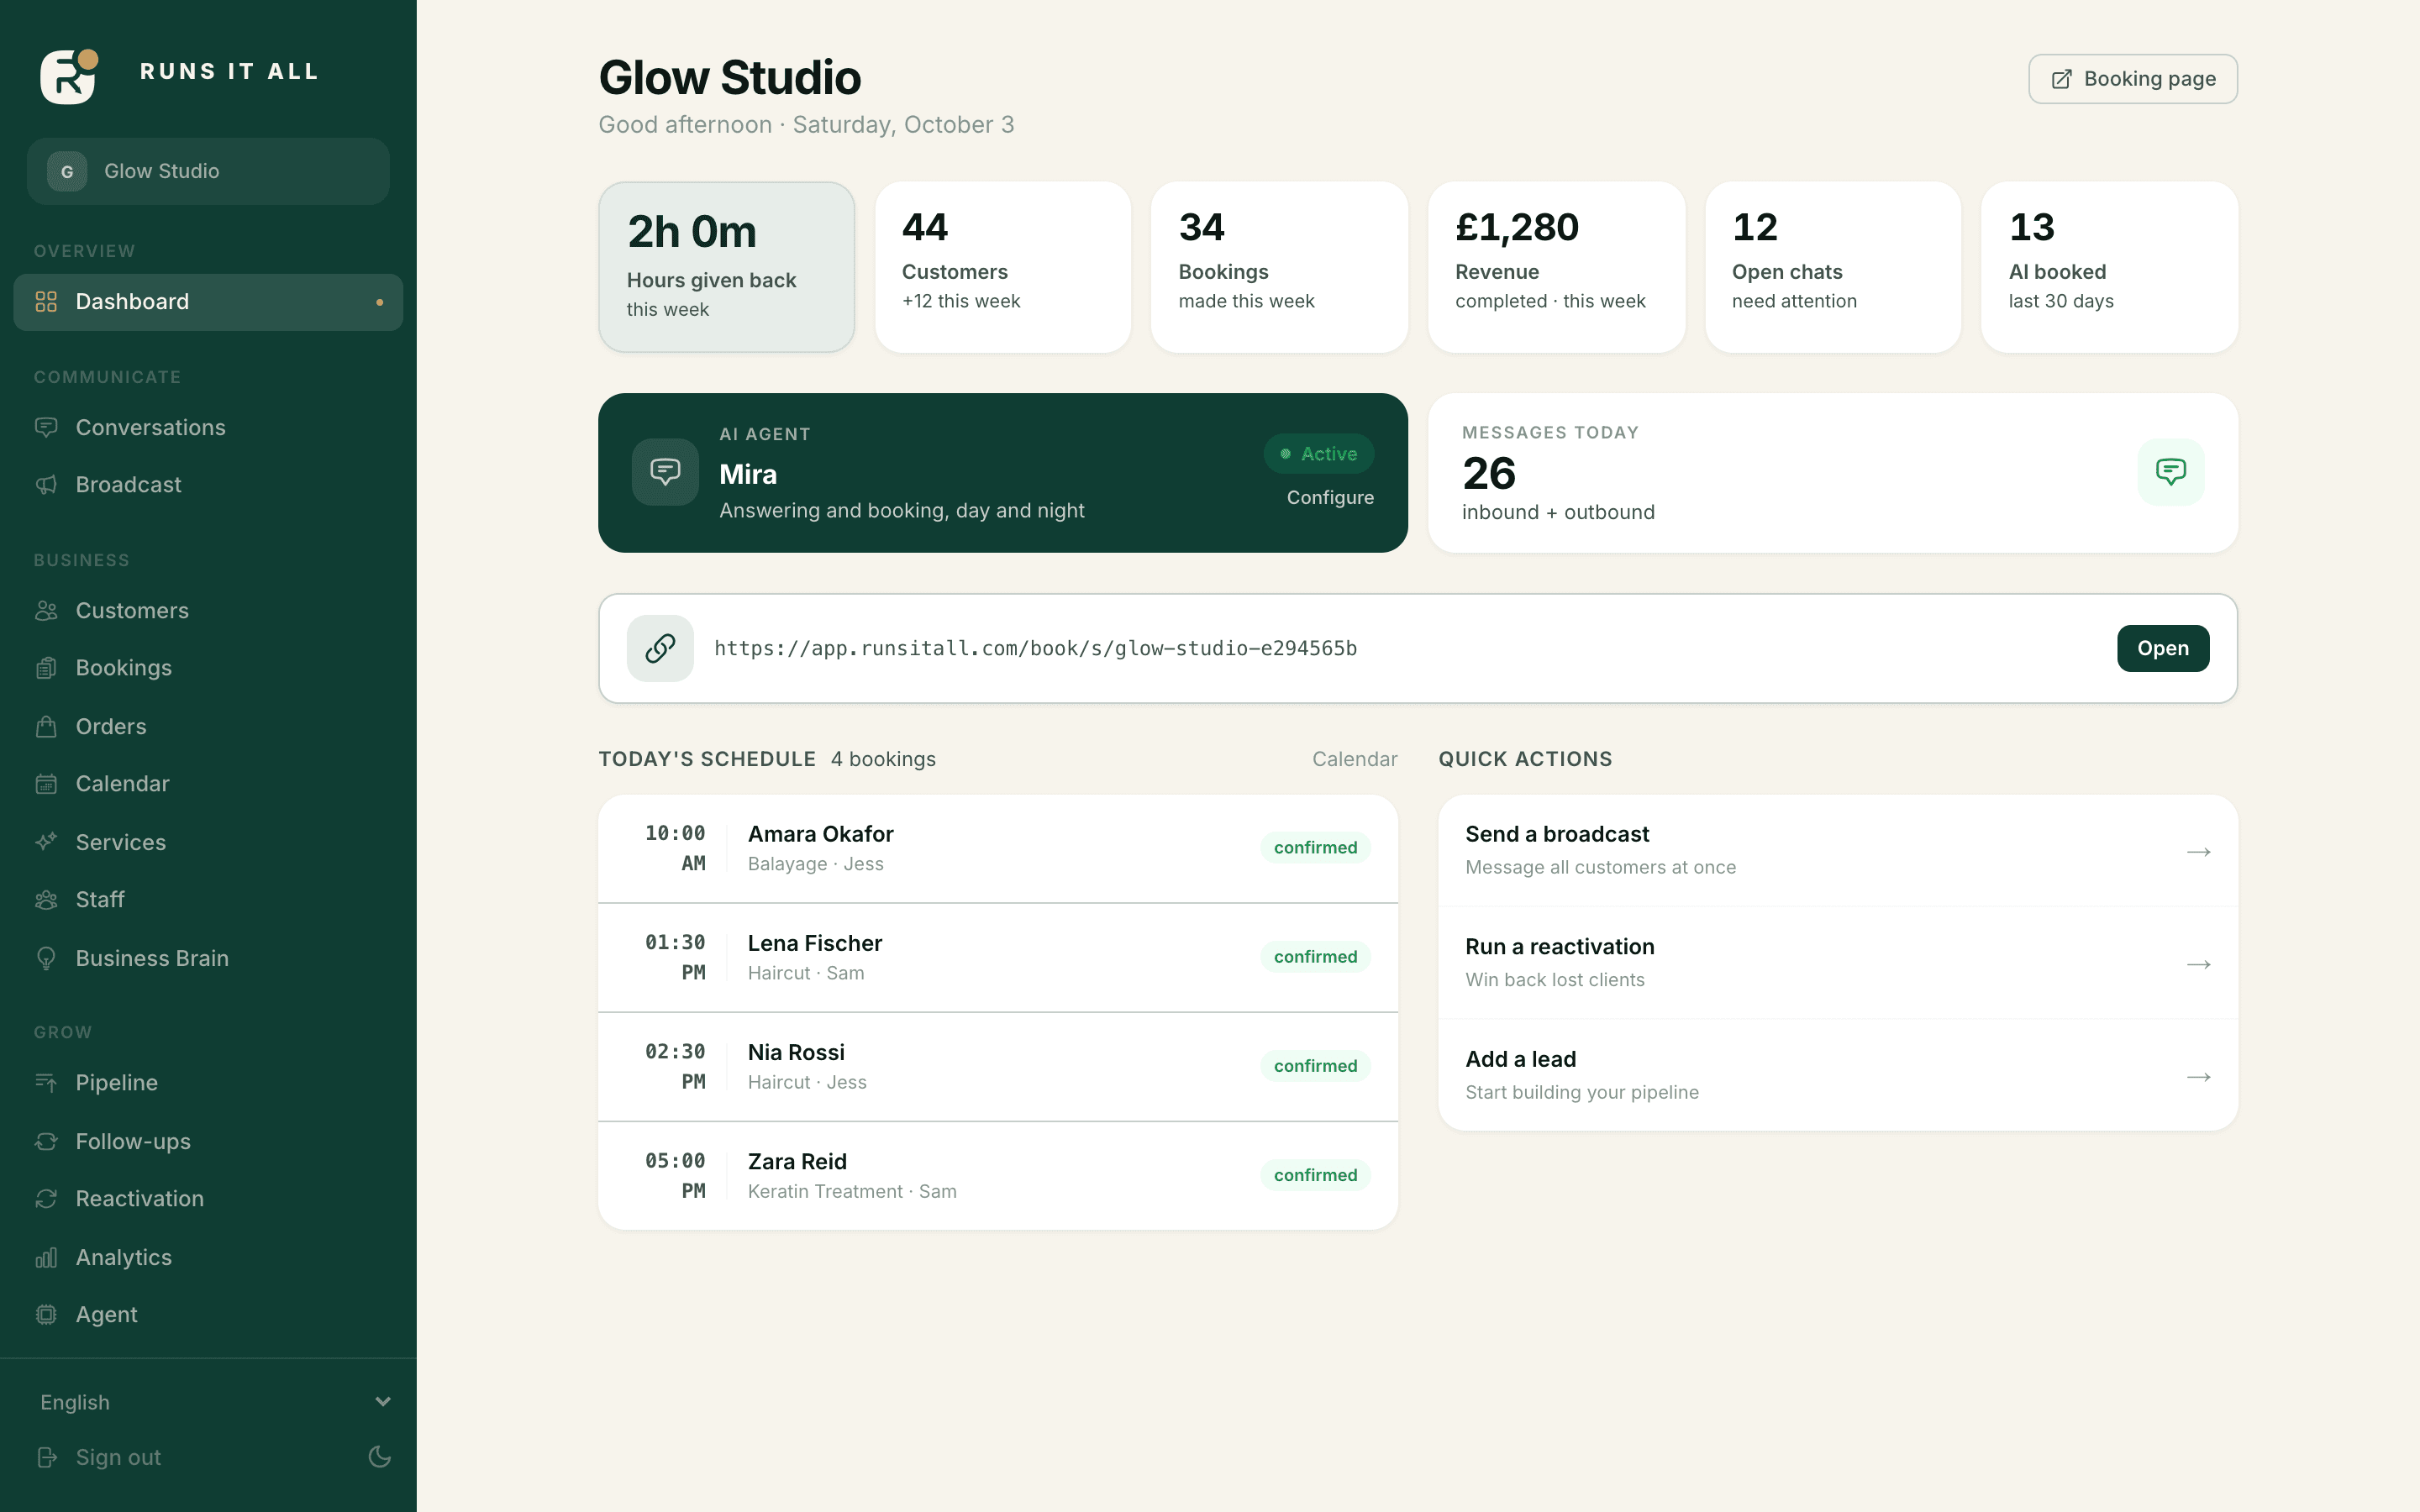
Task: Open Staff page from the sidebar
Action: pos(209,900)
